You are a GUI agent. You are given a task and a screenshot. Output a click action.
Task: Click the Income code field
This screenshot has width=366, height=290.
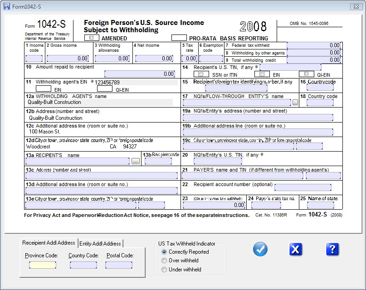click(34, 59)
